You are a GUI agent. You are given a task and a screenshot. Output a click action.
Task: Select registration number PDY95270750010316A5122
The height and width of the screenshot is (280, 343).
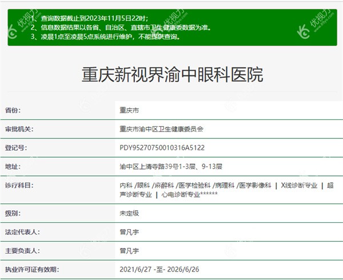162,148
